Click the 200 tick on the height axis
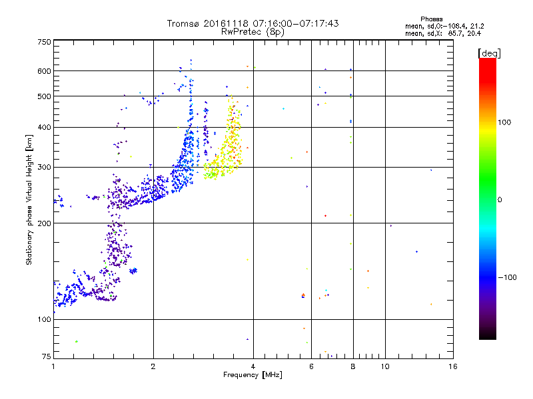This screenshot has height=399, width=533. [44, 223]
